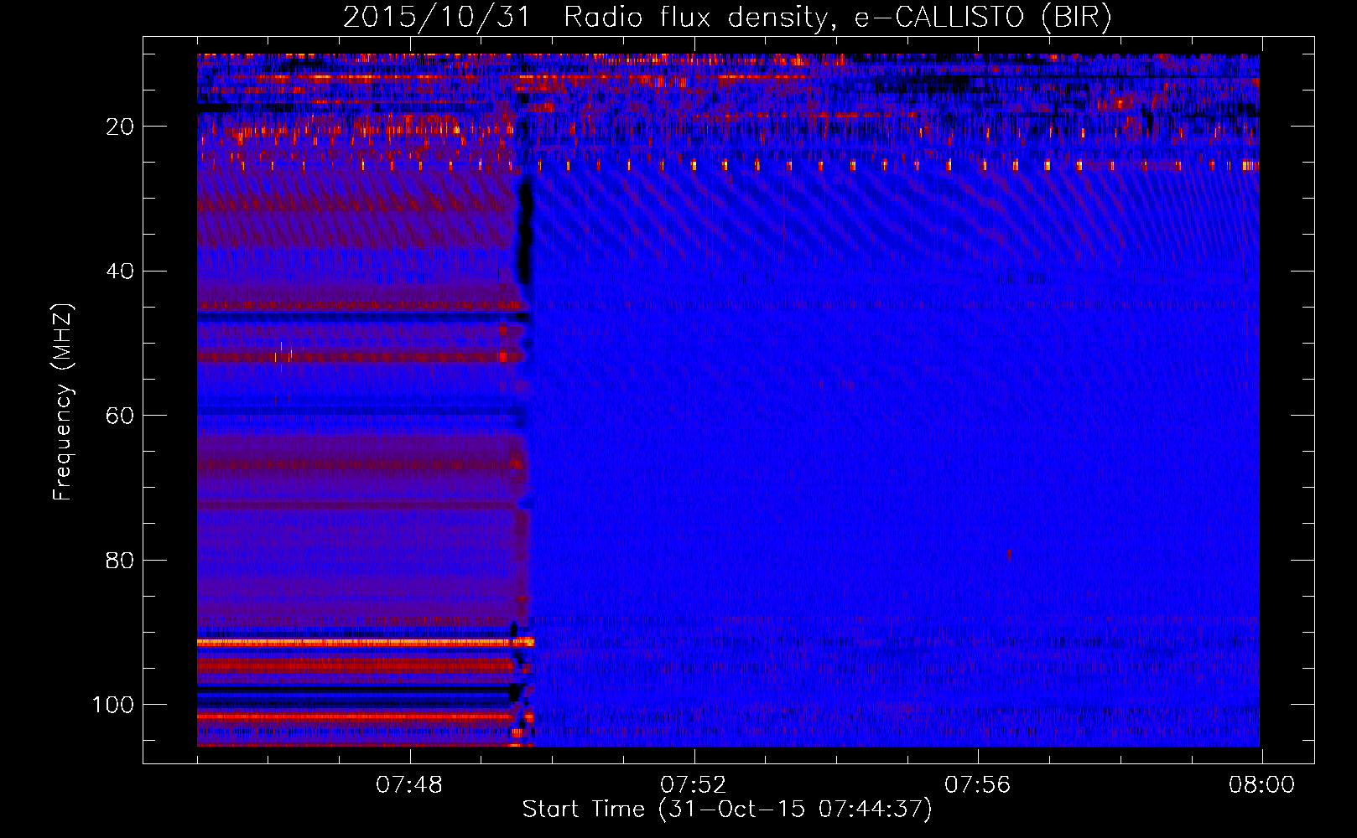
Task: Click the plot title 'Radio flux density, e-CALLISTO (BIR)'
Action: 837,18
